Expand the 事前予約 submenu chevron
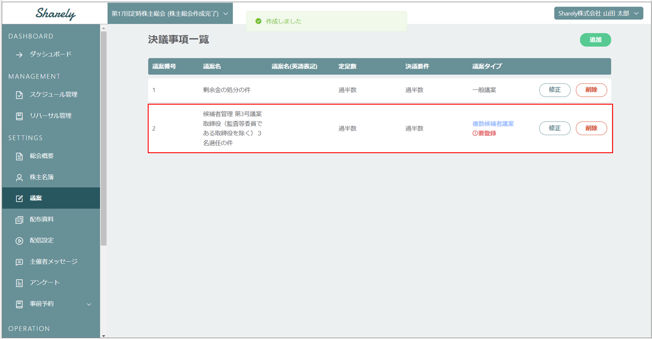Screen dimensions: 652x339 point(89,305)
